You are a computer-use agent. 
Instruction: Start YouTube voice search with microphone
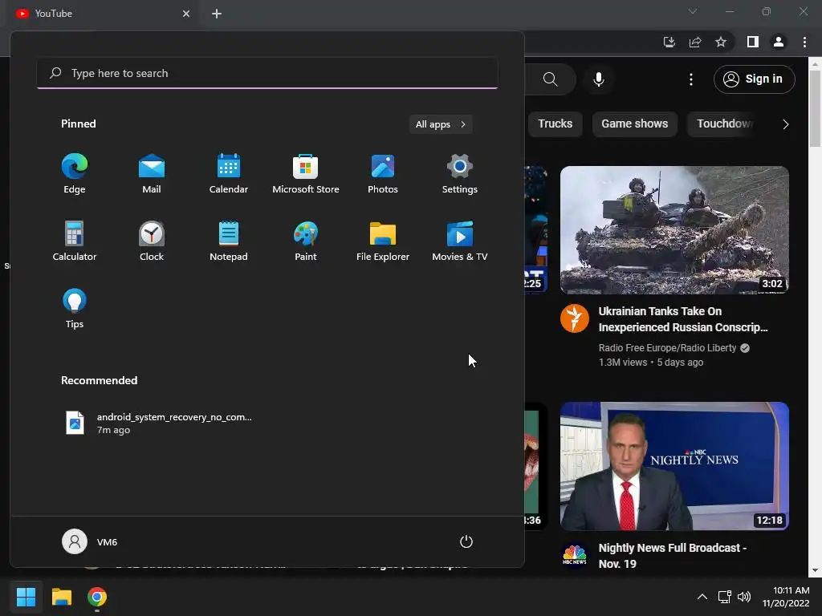pos(598,79)
